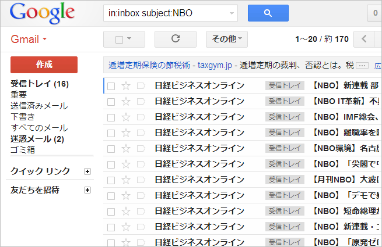Mark importance on 【NBO】新連載 部 email

click(x=141, y=86)
